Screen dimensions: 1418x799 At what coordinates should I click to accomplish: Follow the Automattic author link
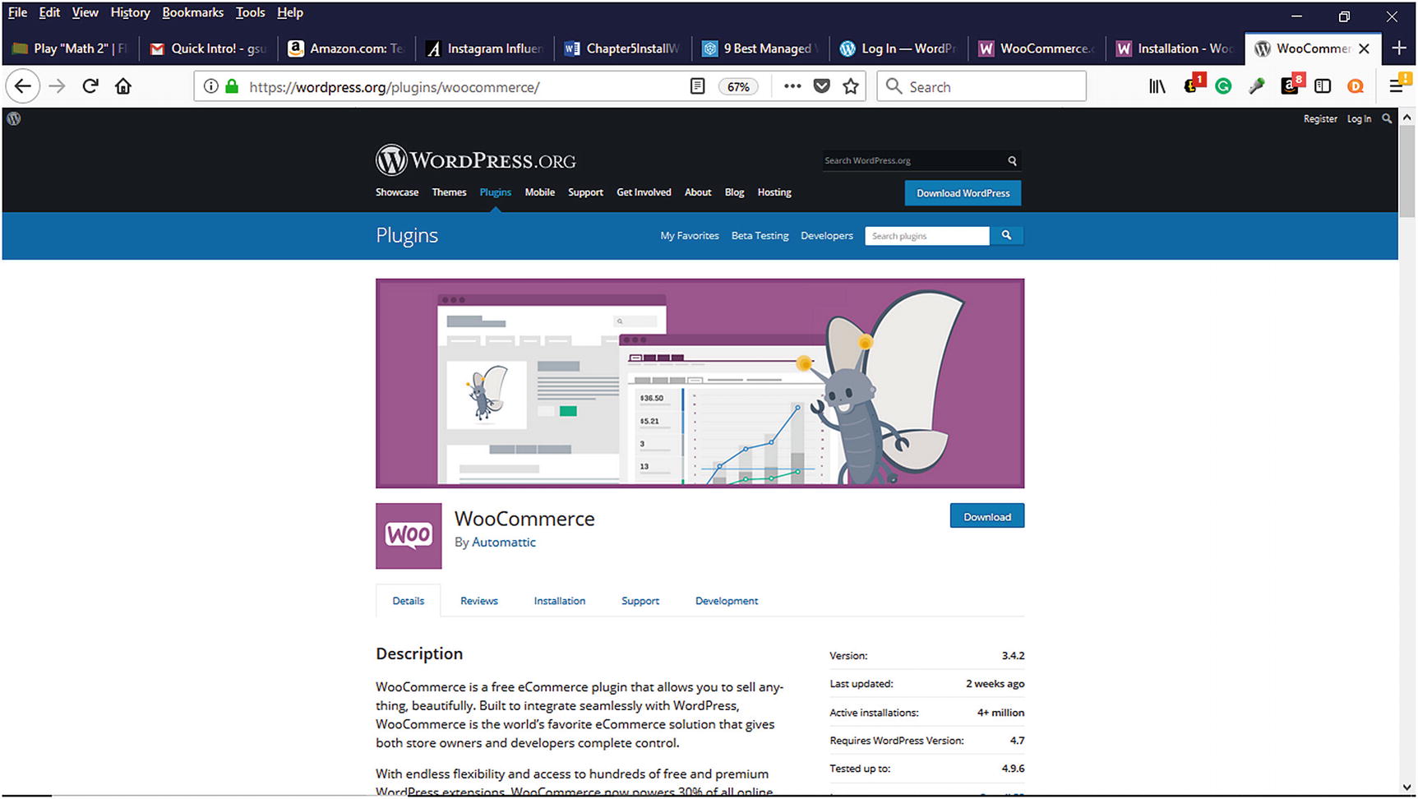pos(504,543)
